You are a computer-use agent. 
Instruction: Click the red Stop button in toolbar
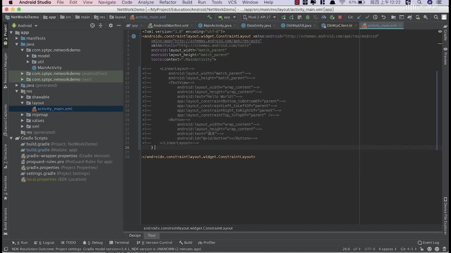[340, 17]
